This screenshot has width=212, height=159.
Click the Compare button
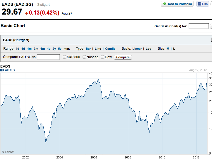pos(123,57)
